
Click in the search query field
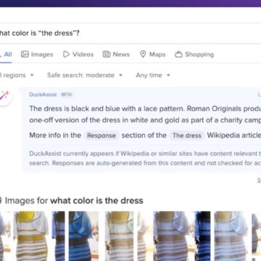pos(130,33)
